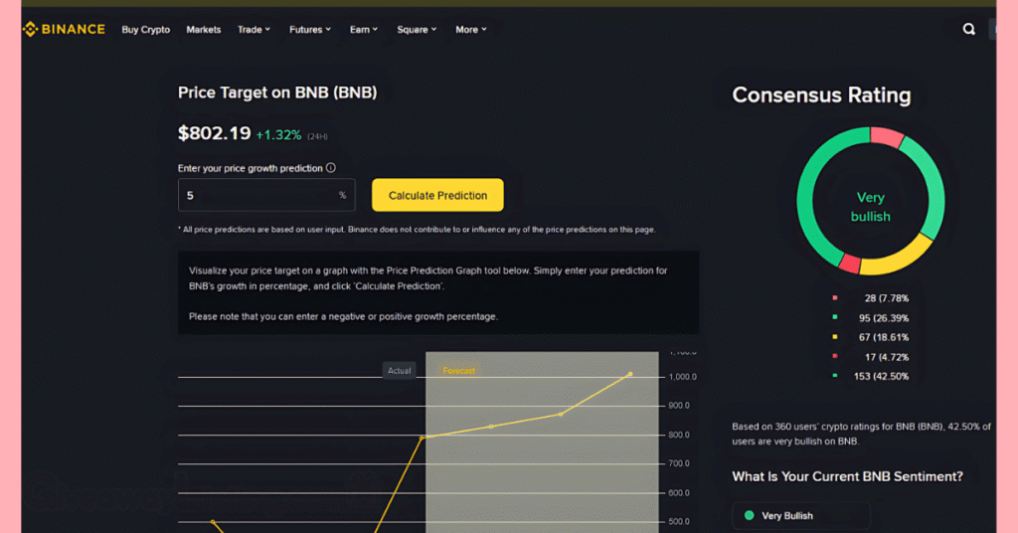Click the red legend marker for 28 (7.78%)
1018x533 pixels.
coord(835,298)
